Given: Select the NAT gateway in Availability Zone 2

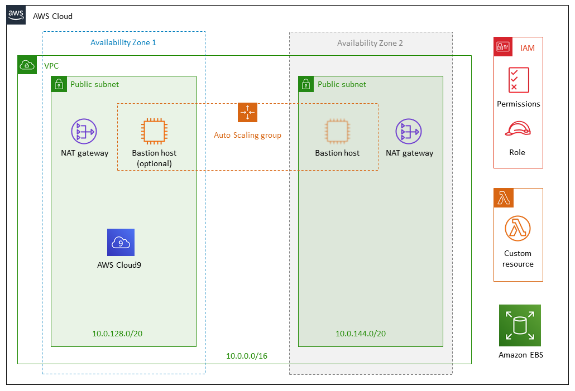Looking at the screenshot, I should click(409, 132).
